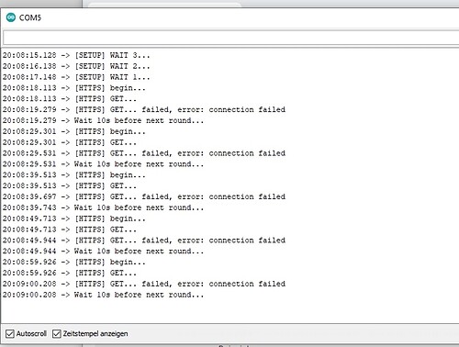Click the 20:08:39.743 'Wait 10s' line
Viewport: 459px width, 347px height.
click(x=103, y=207)
